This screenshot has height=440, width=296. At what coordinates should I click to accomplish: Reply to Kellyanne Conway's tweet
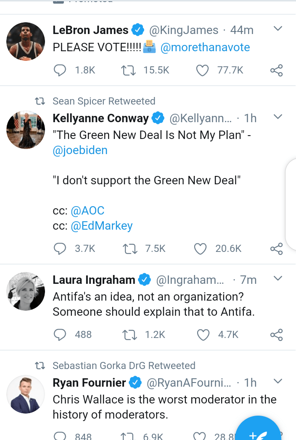click(60, 249)
